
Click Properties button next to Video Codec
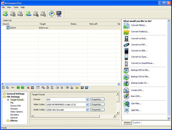click(97, 104)
